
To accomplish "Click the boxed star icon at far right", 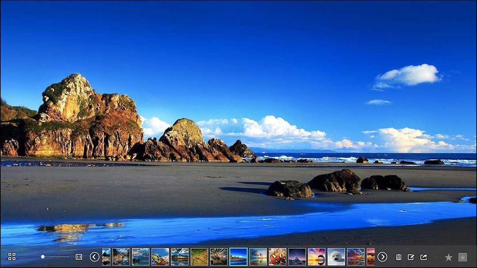I will (x=462, y=257).
